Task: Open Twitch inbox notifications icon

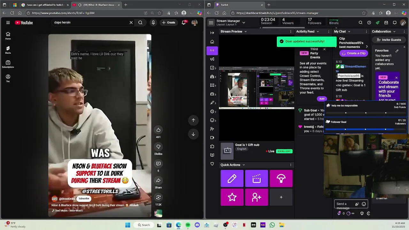Action: (x=386, y=23)
